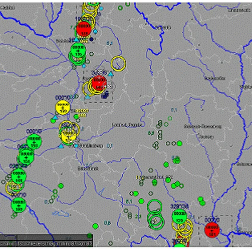
Task: Click the cyan triangle beside the central red marker
Action: pos(111,74)
